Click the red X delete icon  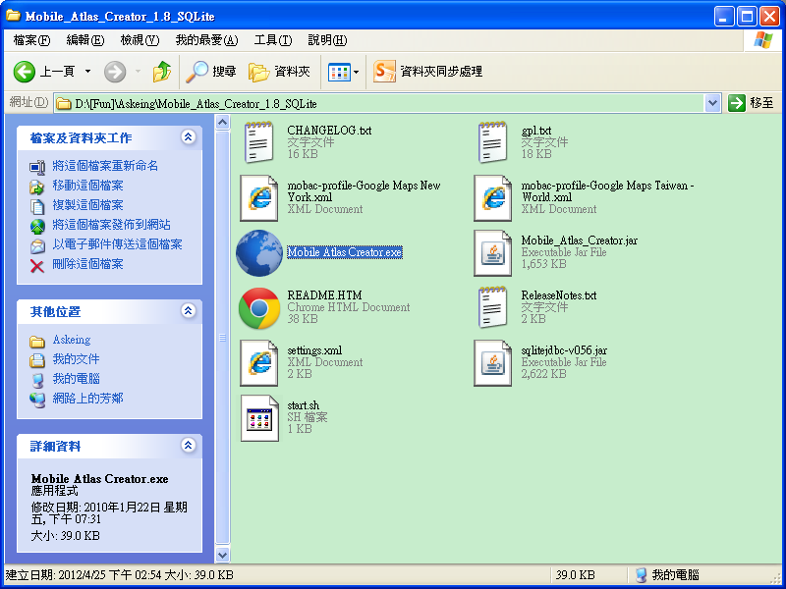pos(37,265)
